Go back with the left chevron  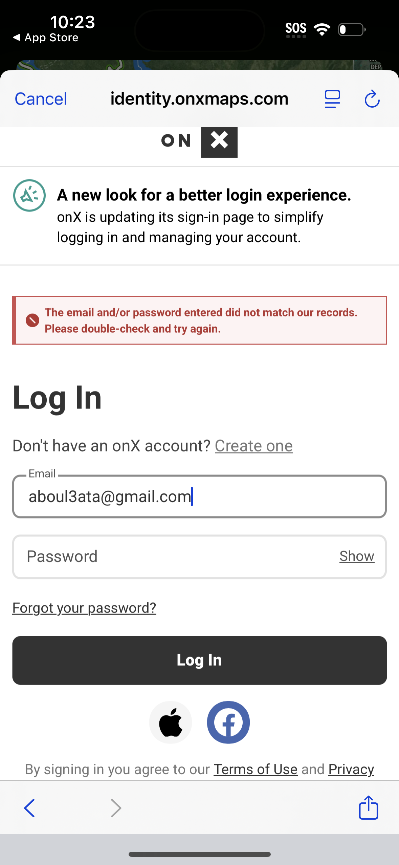click(29, 808)
